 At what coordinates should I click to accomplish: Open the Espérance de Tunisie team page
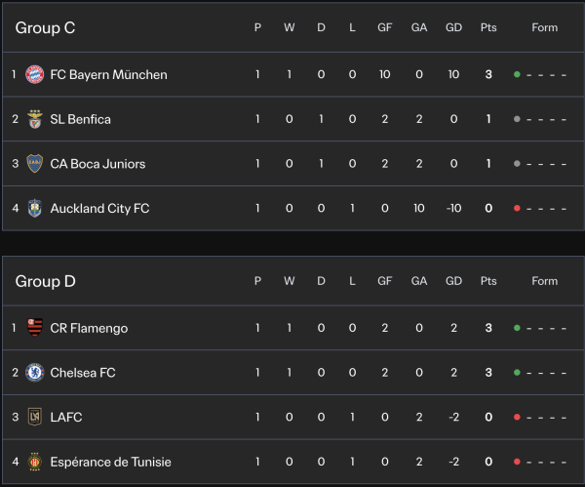pos(108,462)
